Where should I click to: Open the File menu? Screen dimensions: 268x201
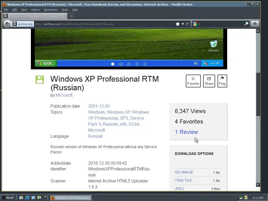[6, 10]
